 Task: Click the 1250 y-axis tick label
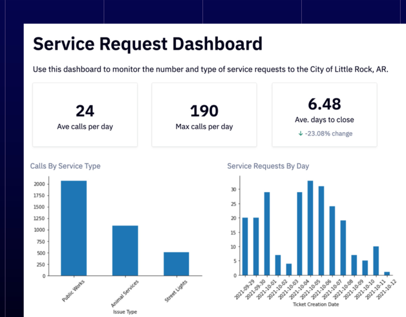click(39, 219)
